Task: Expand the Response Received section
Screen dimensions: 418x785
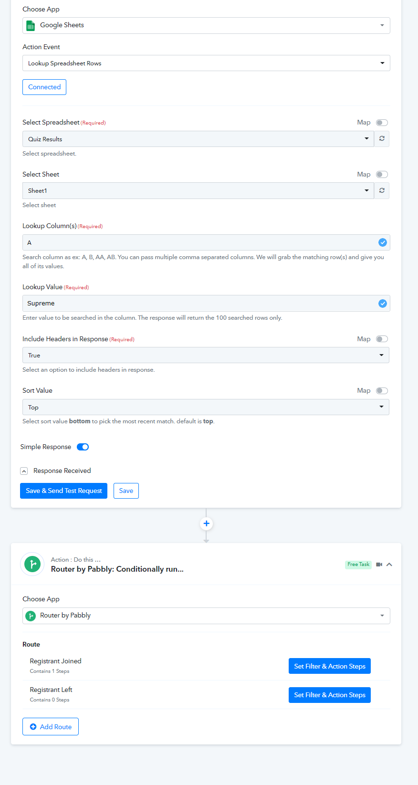Action: [x=24, y=471]
